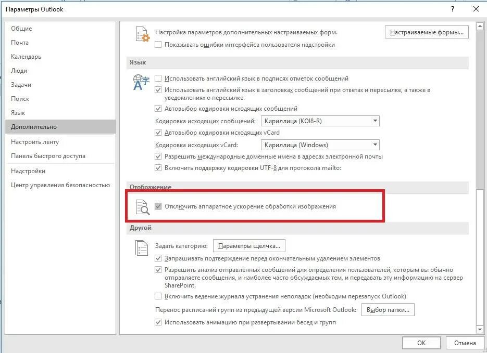Screen dimensions: 487x353
Task: Open Центр управления безопасностью
Action: (60, 185)
